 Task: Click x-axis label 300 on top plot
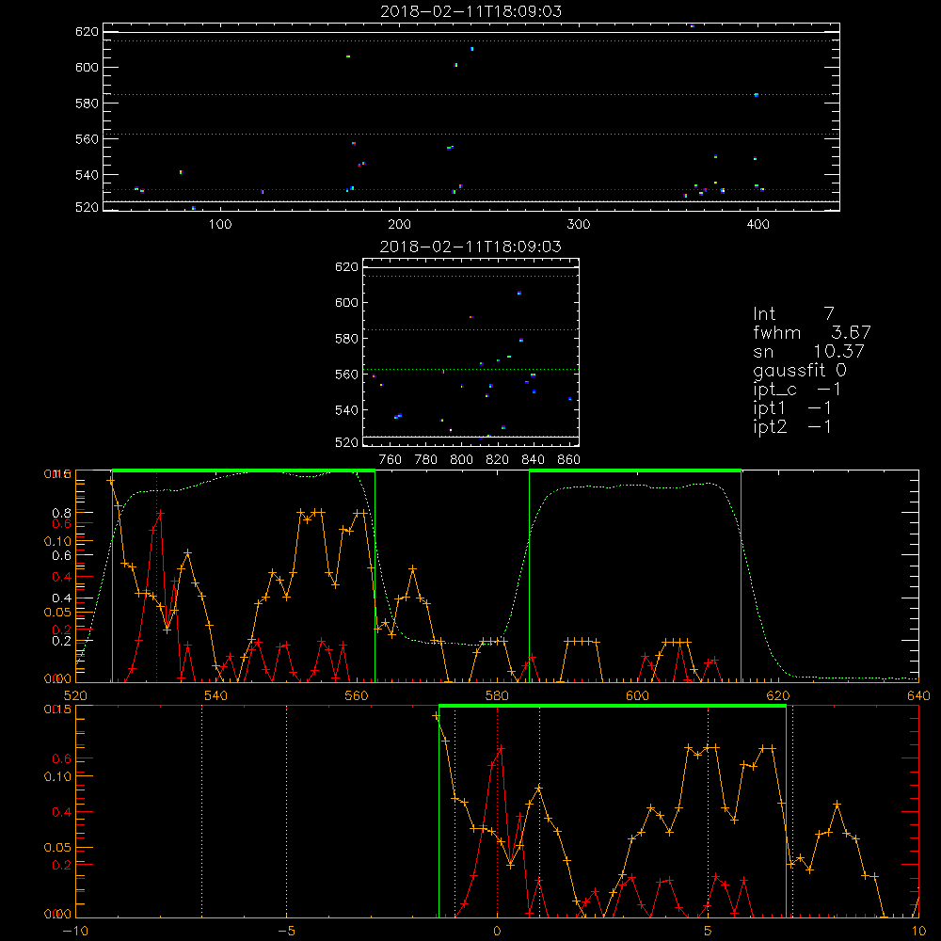point(579,225)
